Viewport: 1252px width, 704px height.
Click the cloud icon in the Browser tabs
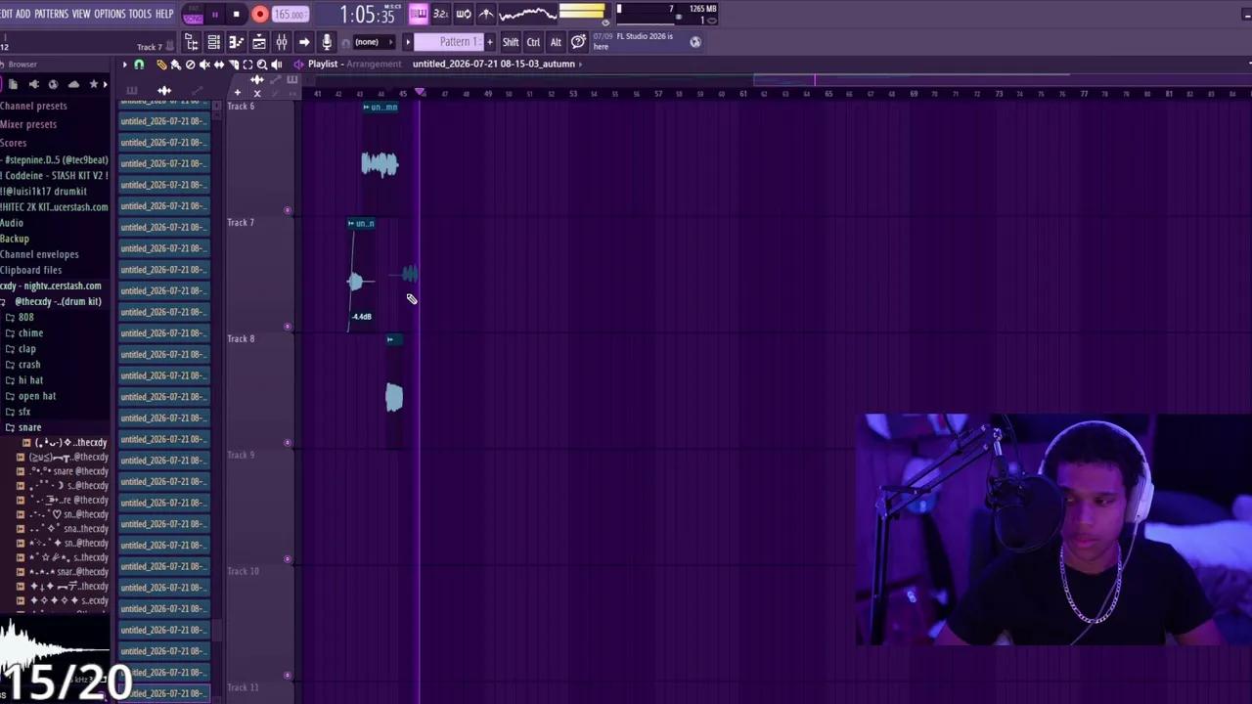coord(73,85)
